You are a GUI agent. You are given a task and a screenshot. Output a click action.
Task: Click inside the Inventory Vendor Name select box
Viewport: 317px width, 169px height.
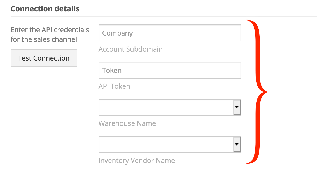click(x=170, y=145)
